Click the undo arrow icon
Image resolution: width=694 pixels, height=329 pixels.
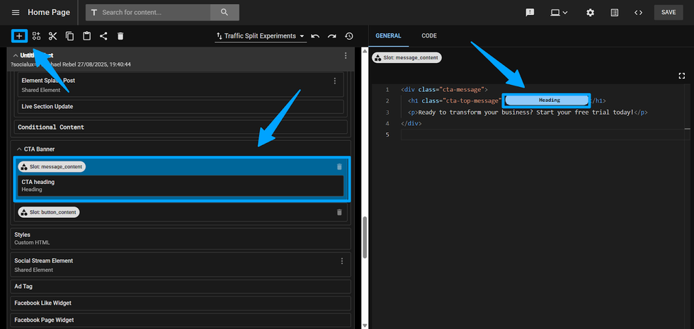(315, 36)
